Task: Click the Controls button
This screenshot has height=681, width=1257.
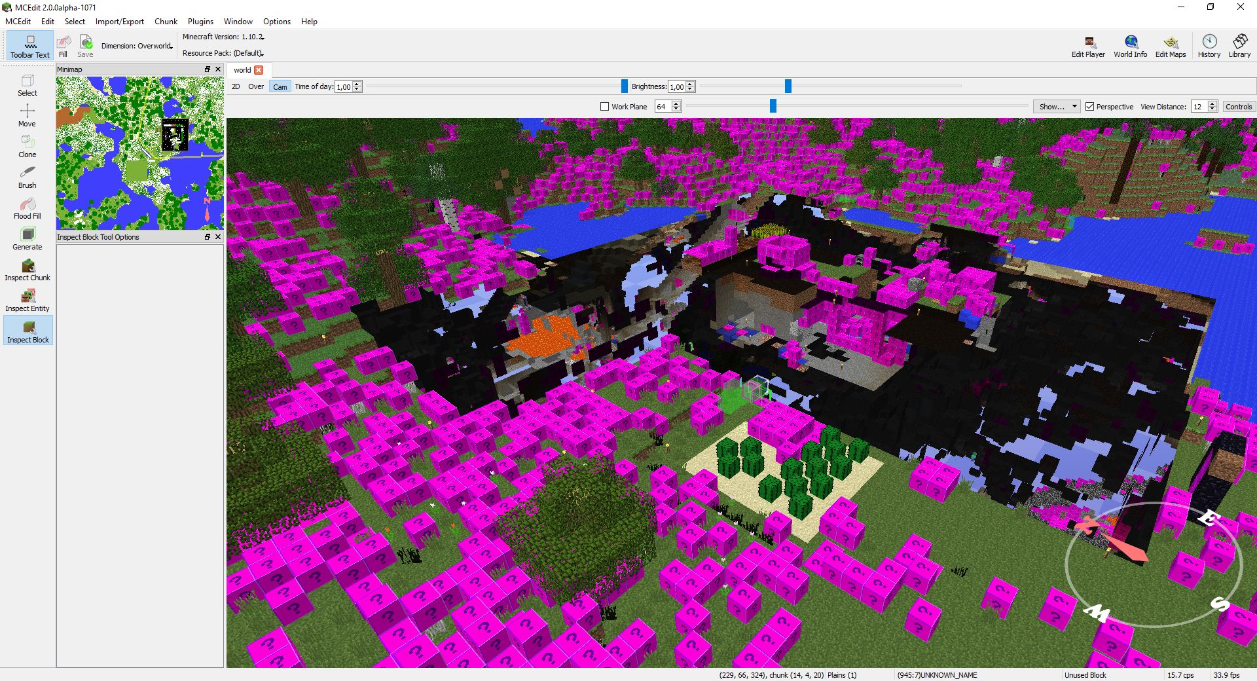Action: (x=1239, y=107)
